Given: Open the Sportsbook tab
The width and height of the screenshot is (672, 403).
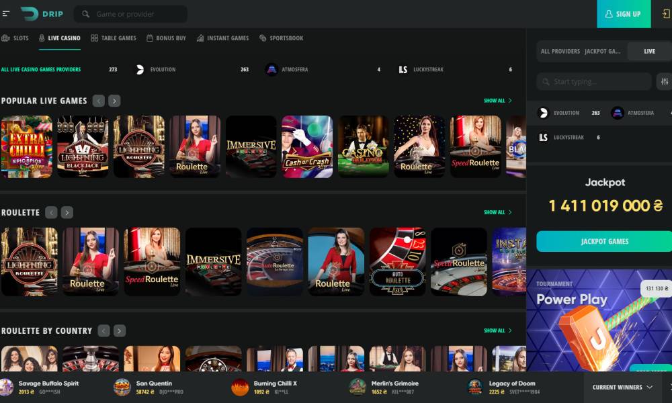Looking at the screenshot, I should coord(281,38).
